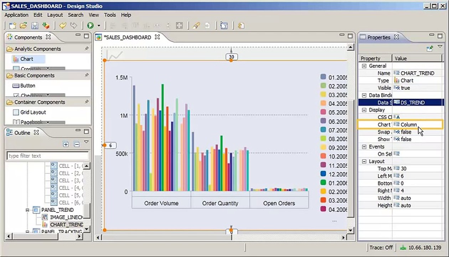Open the Tools menu
Image resolution: width=449 pixels, height=257 pixels.
(110, 15)
